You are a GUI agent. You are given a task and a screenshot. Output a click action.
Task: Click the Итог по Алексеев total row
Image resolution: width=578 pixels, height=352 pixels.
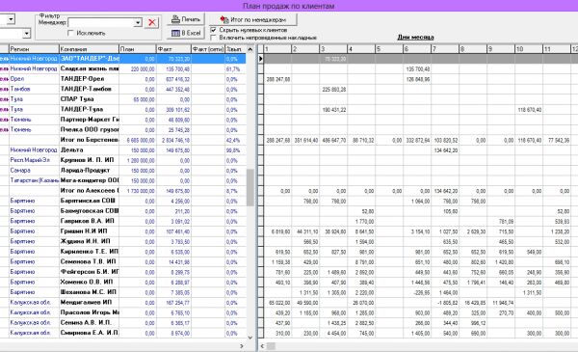coord(122,191)
